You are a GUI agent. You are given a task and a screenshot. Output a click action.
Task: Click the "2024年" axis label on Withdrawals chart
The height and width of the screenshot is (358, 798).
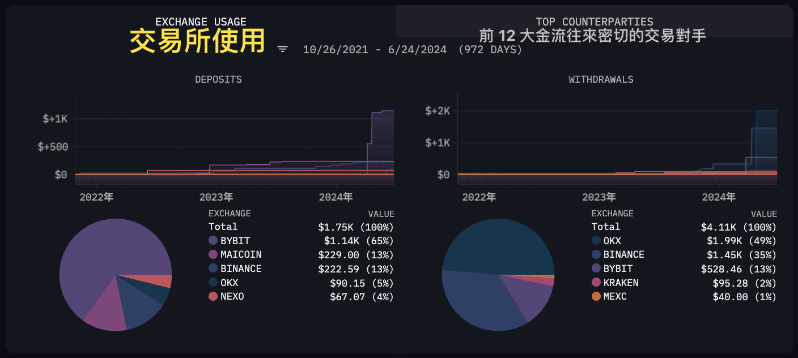click(x=719, y=197)
